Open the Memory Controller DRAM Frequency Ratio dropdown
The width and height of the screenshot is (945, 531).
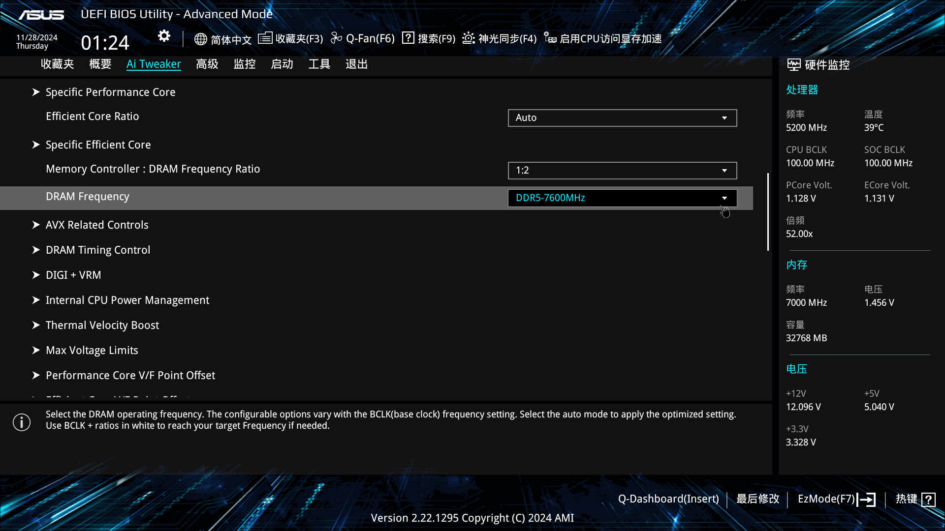(x=622, y=171)
